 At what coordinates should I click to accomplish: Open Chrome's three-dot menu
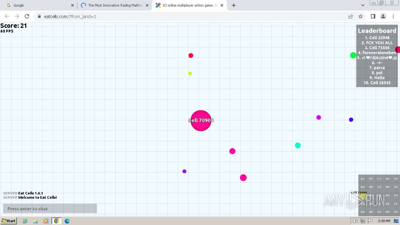pos(393,16)
